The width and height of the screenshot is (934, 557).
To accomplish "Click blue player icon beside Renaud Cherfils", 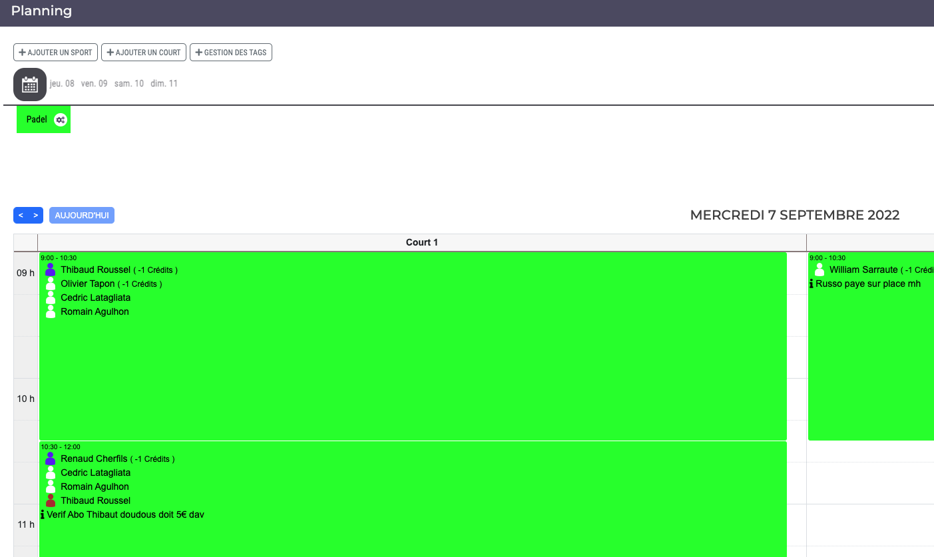I will pos(51,459).
